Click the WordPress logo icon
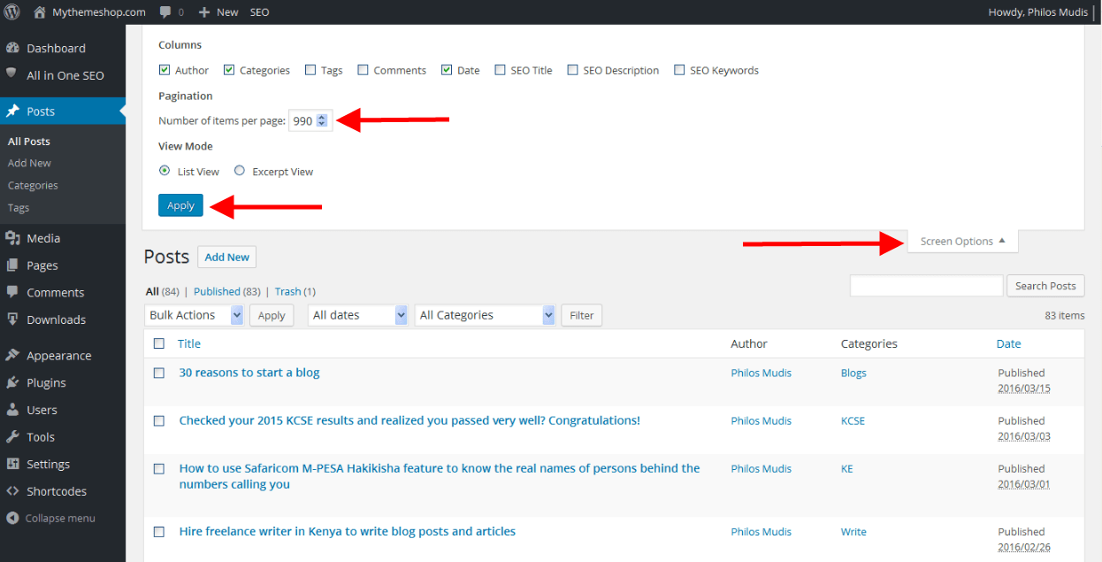The image size is (1102, 562). [x=11, y=12]
